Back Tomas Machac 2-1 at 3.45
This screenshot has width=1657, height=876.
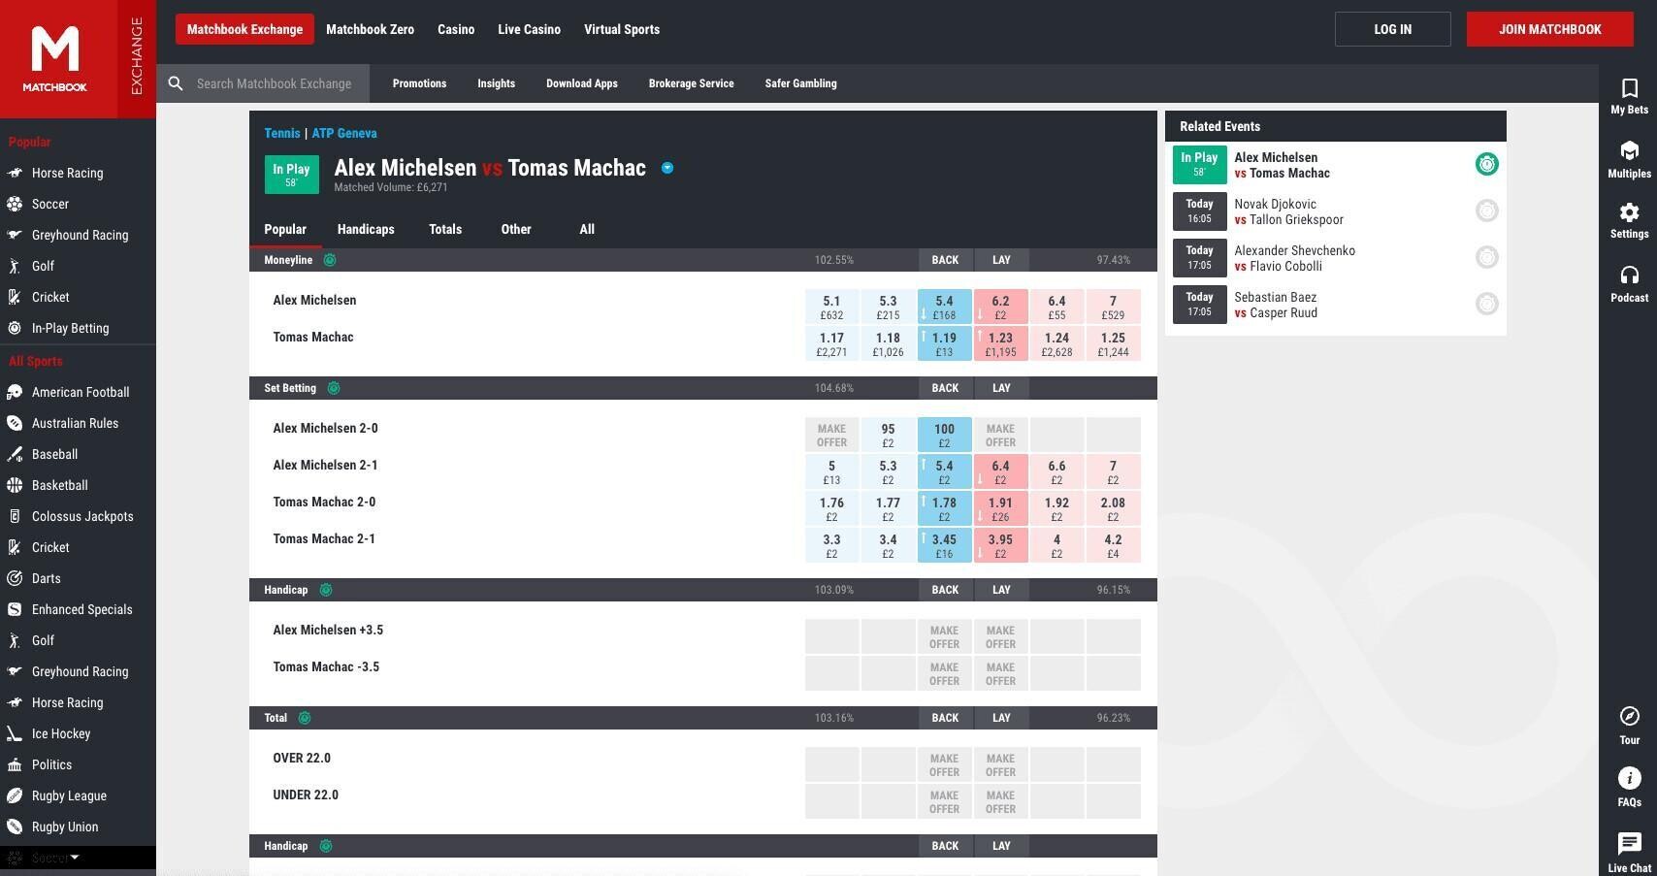click(x=944, y=545)
